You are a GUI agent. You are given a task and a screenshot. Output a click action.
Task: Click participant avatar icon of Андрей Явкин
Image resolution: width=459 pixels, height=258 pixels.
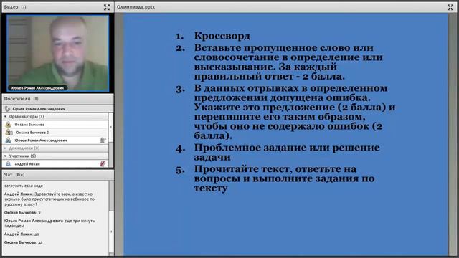click(9, 164)
